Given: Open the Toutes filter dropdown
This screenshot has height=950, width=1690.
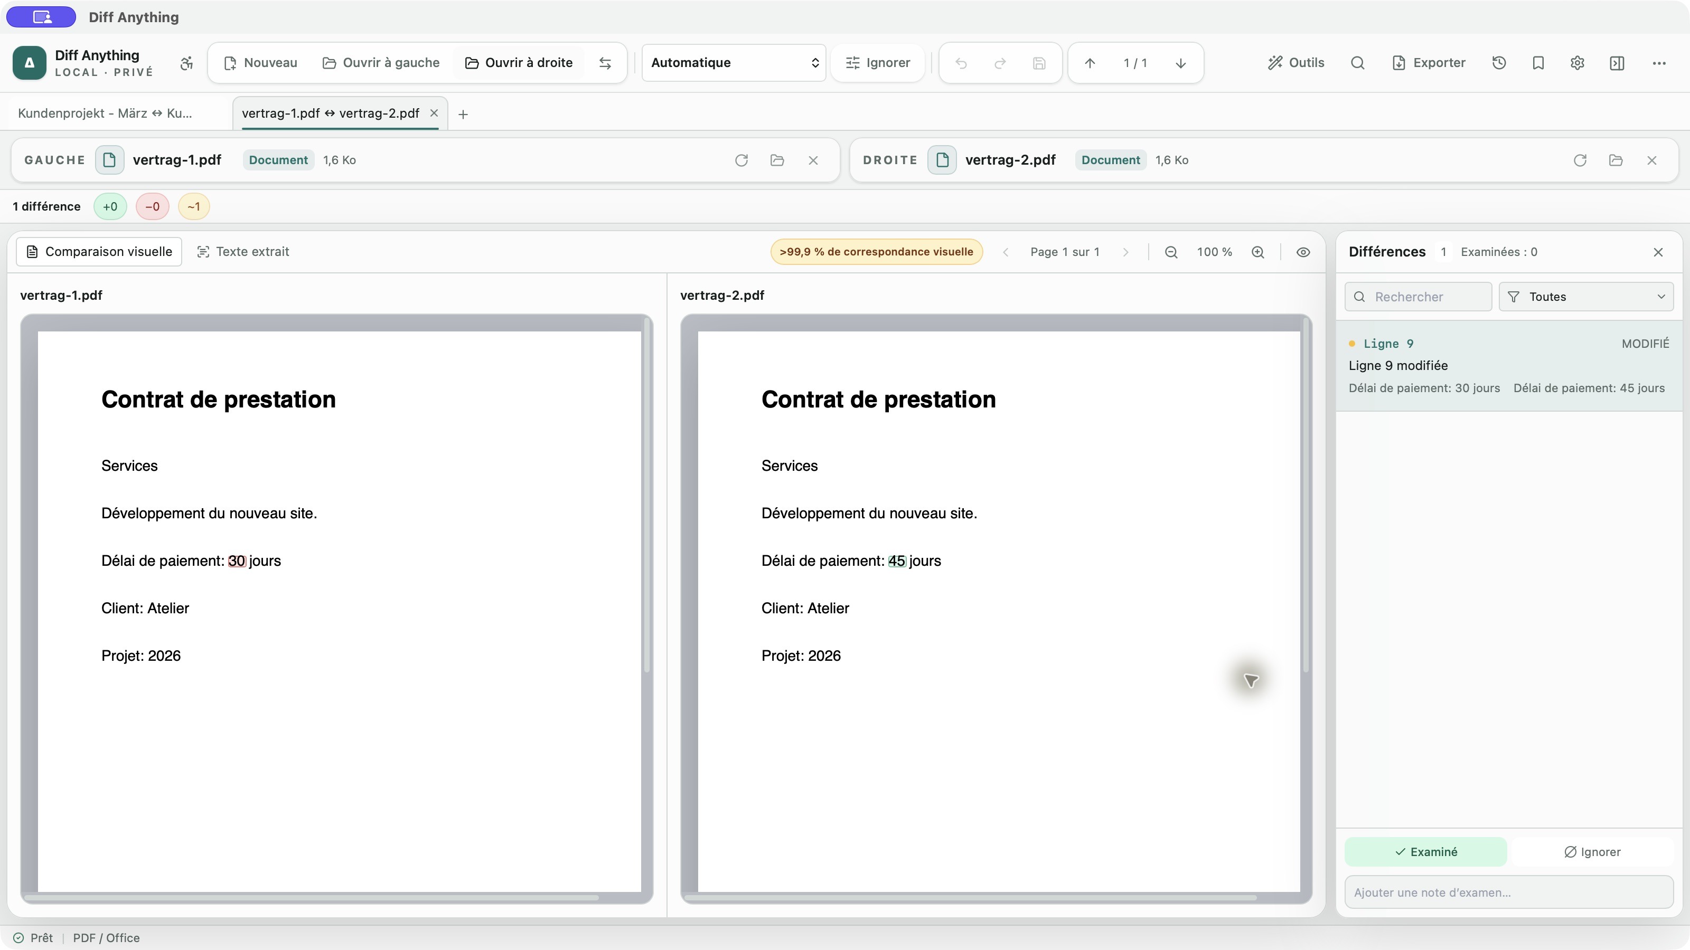Looking at the screenshot, I should click(x=1585, y=297).
